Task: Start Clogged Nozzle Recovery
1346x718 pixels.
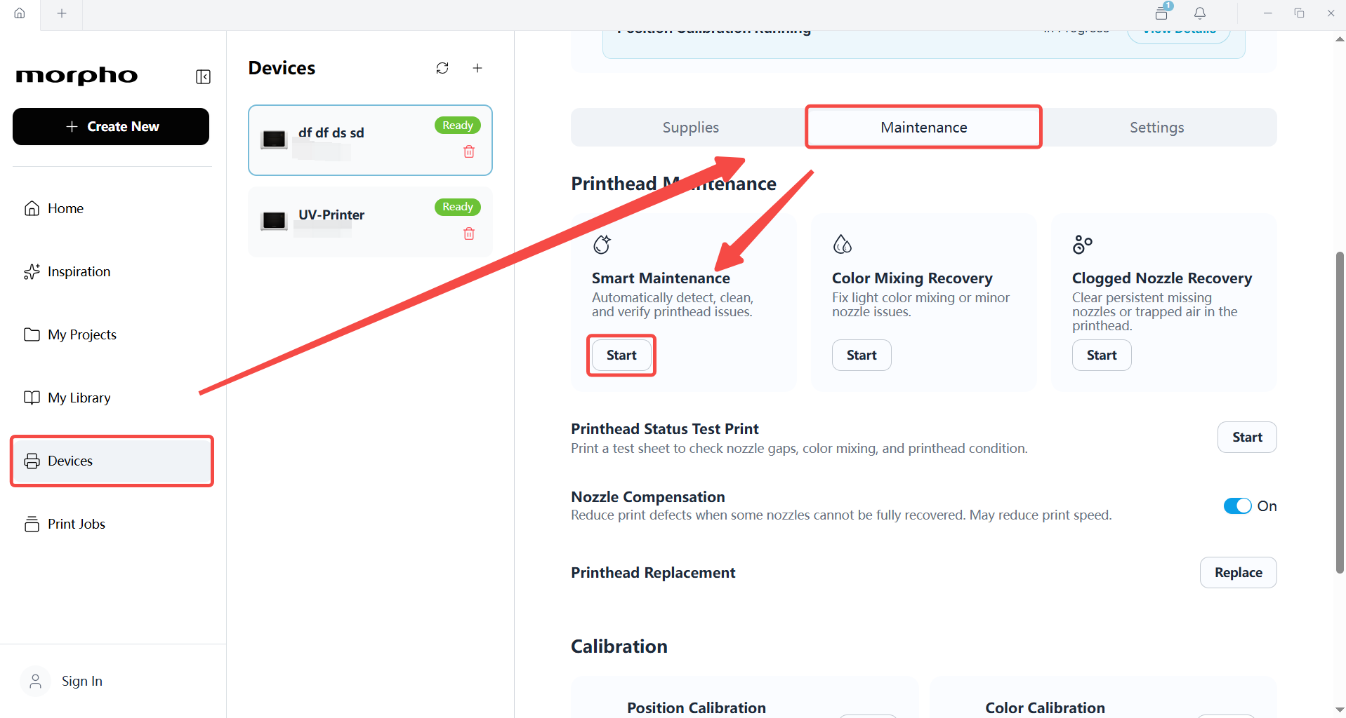Action: click(1102, 355)
